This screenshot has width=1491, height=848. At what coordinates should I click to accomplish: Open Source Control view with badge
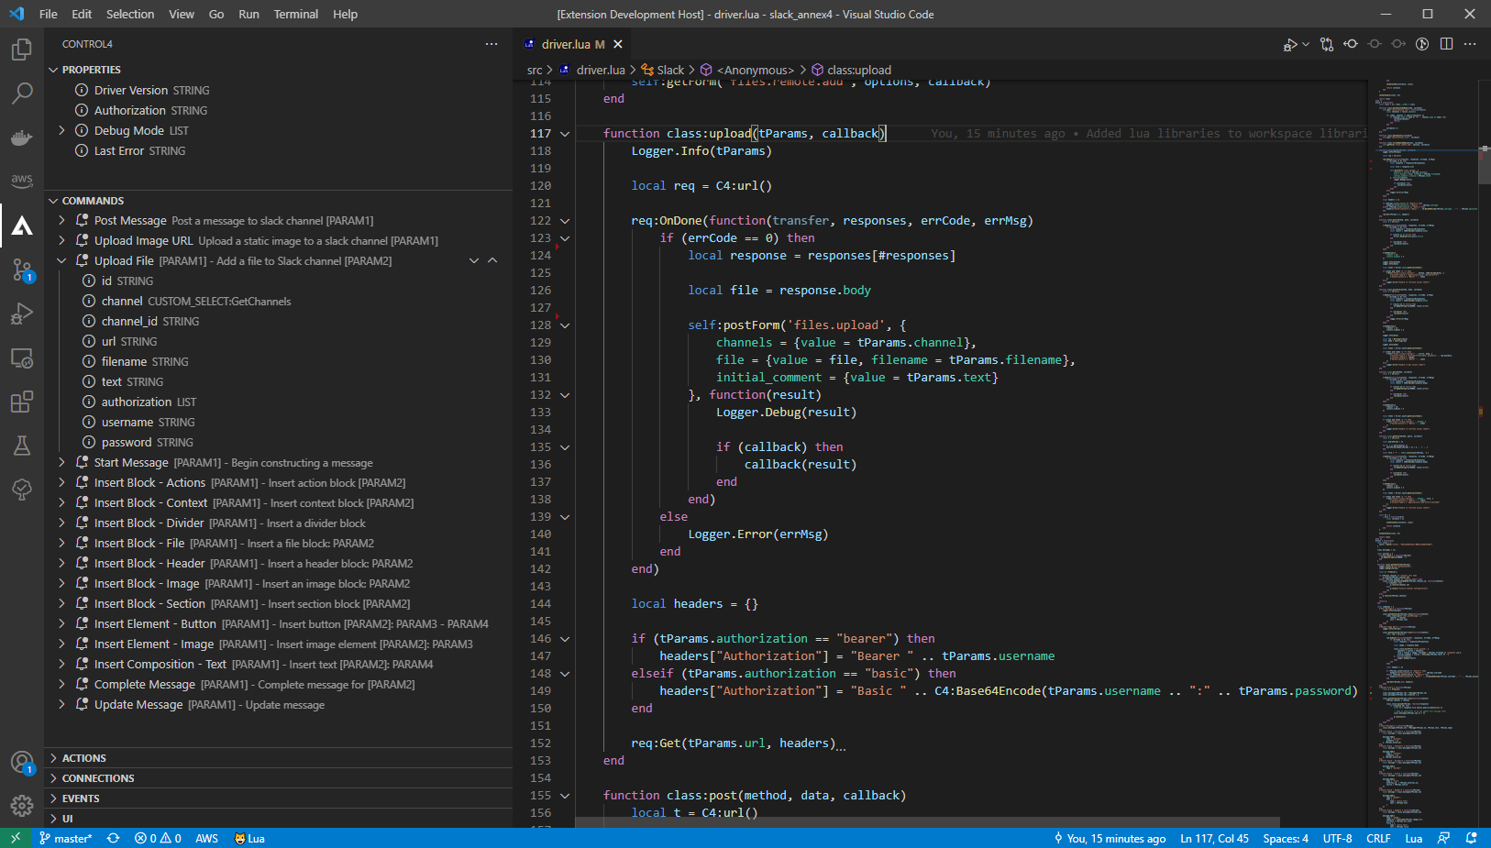[x=22, y=270]
